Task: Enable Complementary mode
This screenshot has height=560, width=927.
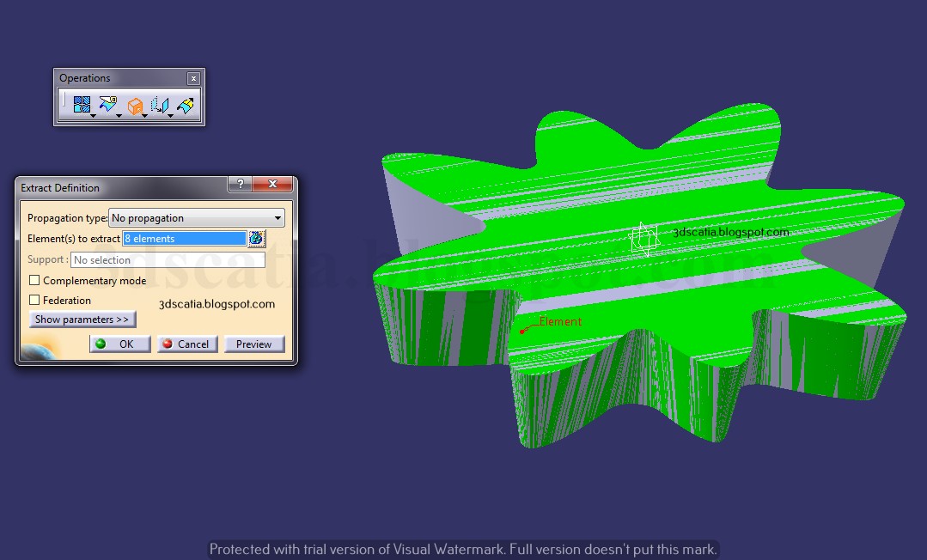Action: (x=34, y=279)
